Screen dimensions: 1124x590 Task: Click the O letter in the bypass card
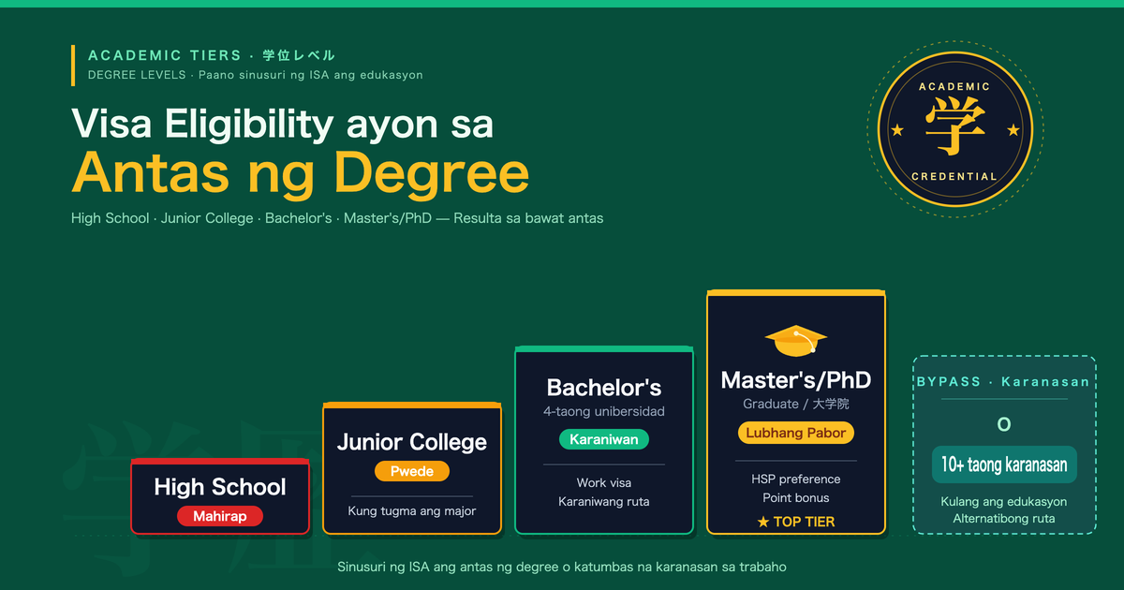coord(1004,424)
